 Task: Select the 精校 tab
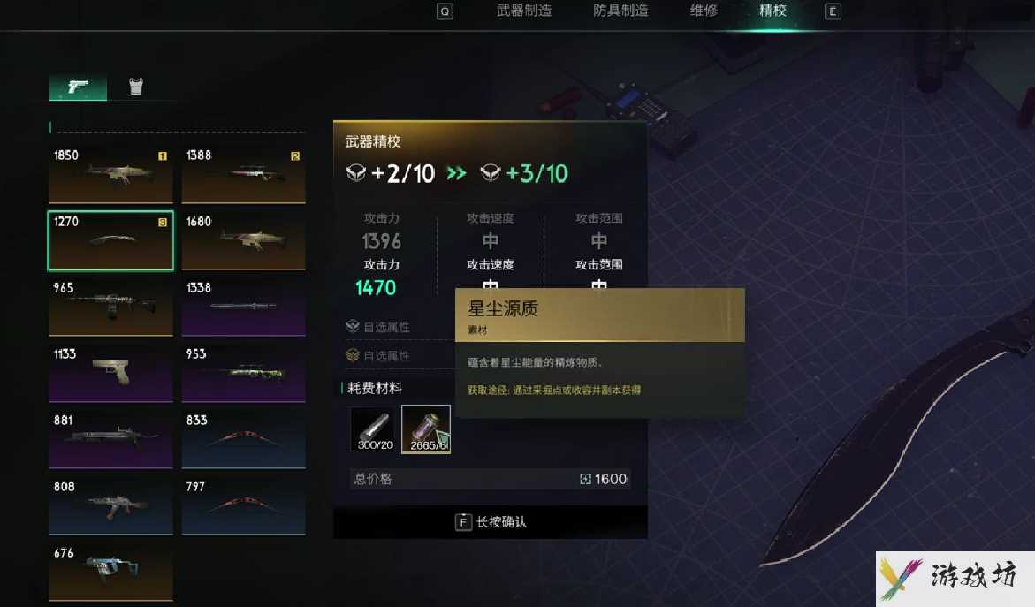(x=772, y=11)
